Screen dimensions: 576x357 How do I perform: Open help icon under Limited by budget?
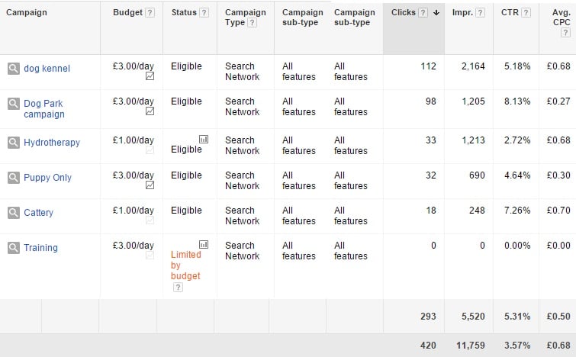point(178,288)
